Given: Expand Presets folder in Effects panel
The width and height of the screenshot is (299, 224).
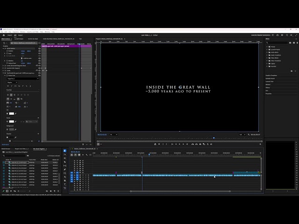Looking at the screenshot, I should point(267,47).
